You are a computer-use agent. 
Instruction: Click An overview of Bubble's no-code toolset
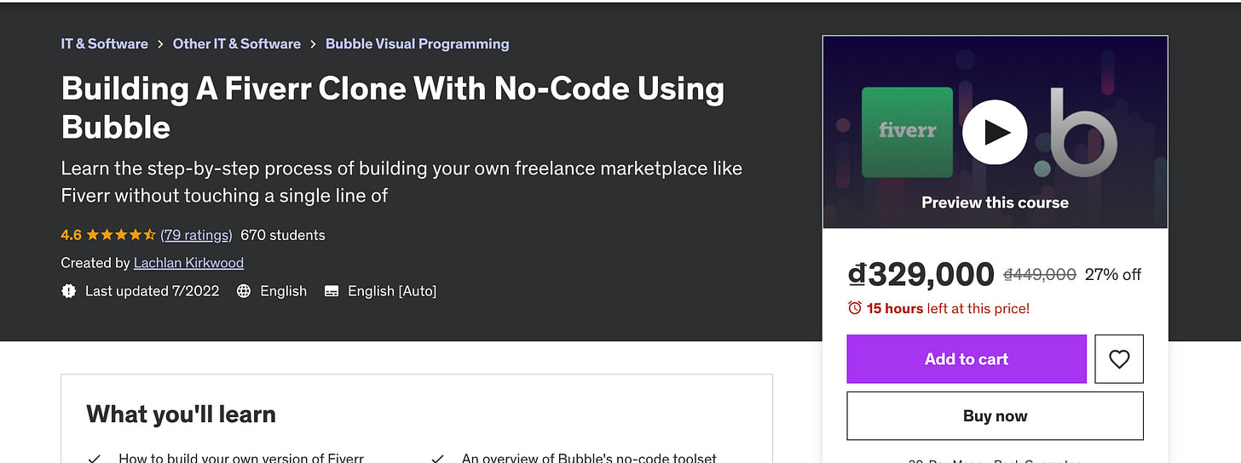tap(589, 458)
